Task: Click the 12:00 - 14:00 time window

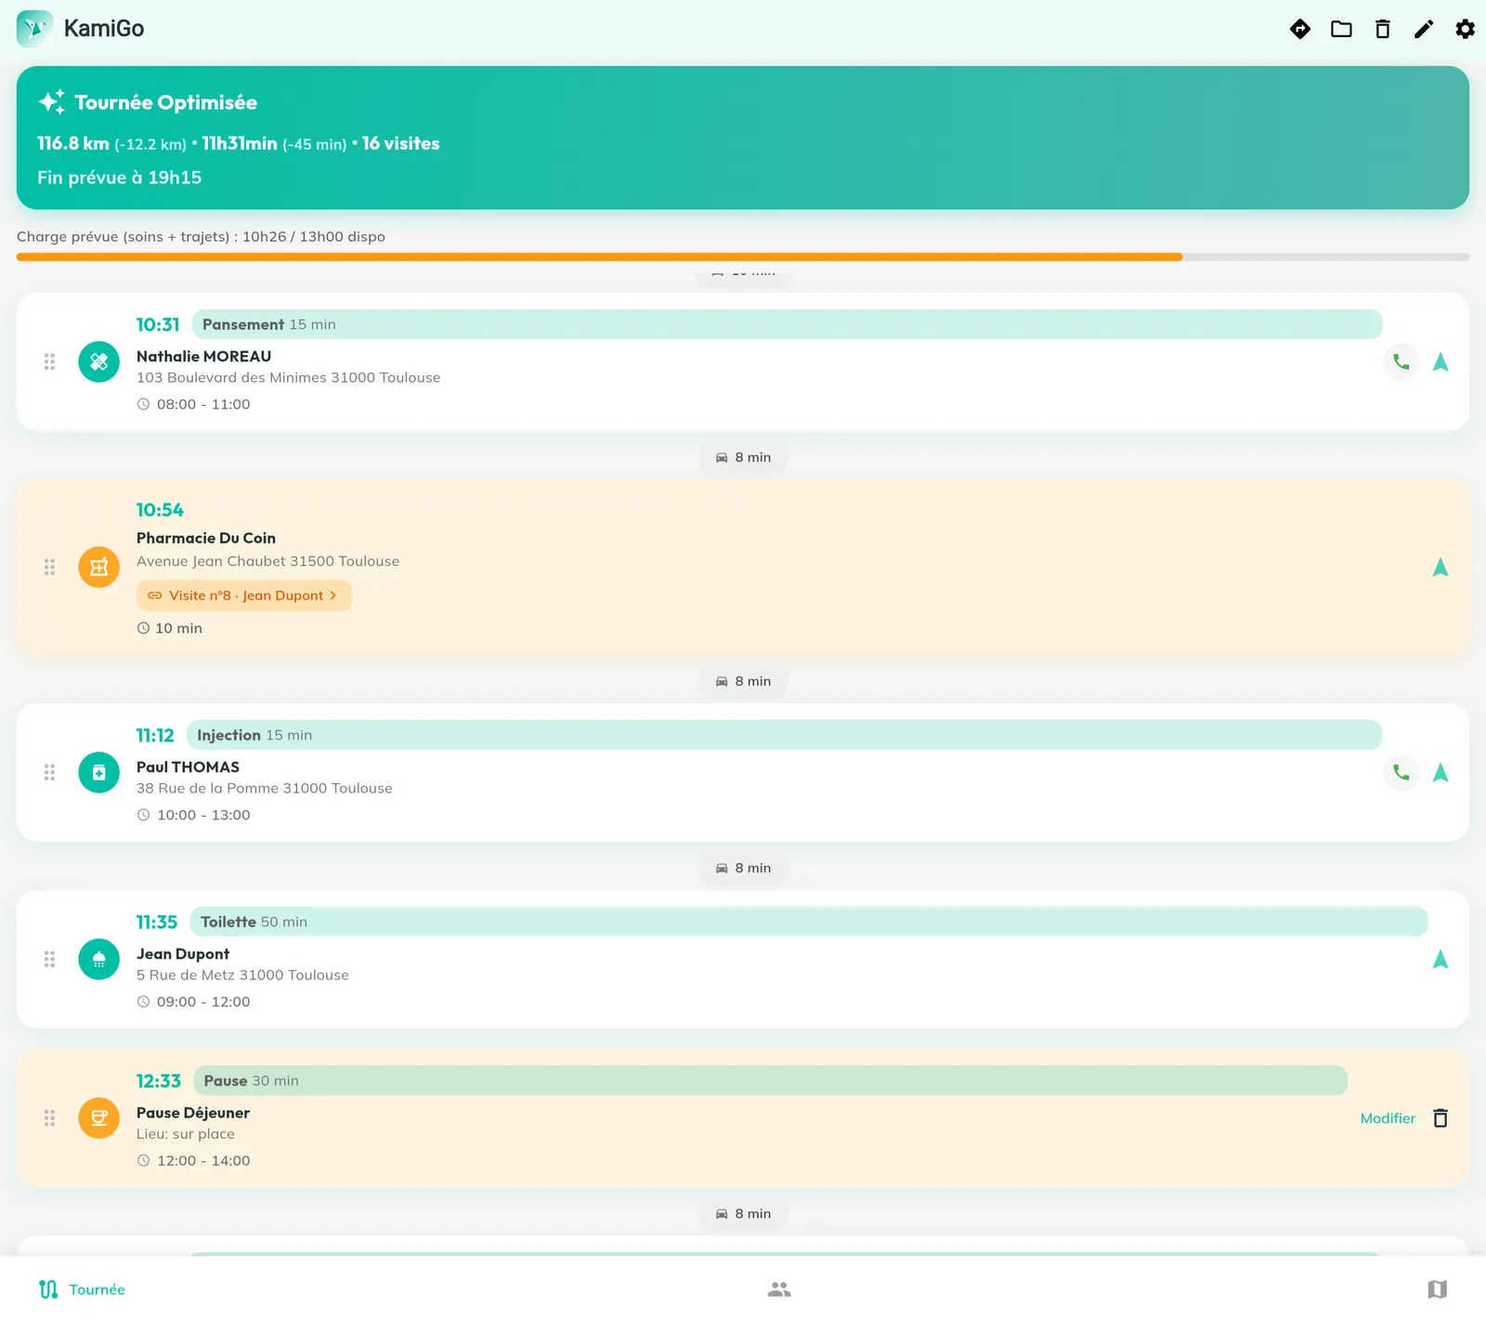Action: pos(203,1161)
